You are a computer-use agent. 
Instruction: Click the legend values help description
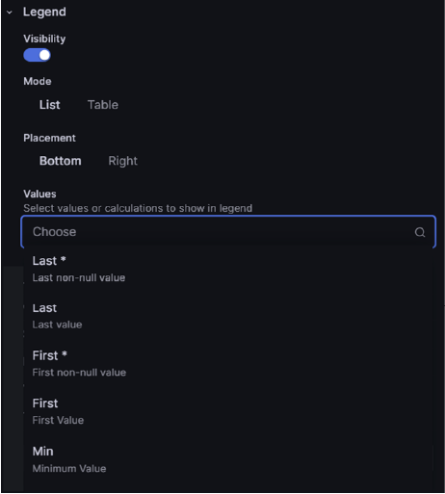pyautogui.click(x=138, y=208)
